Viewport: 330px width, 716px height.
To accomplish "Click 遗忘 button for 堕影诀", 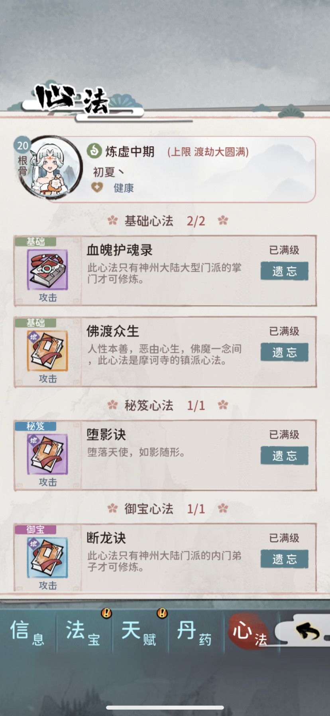I will click(285, 456).
